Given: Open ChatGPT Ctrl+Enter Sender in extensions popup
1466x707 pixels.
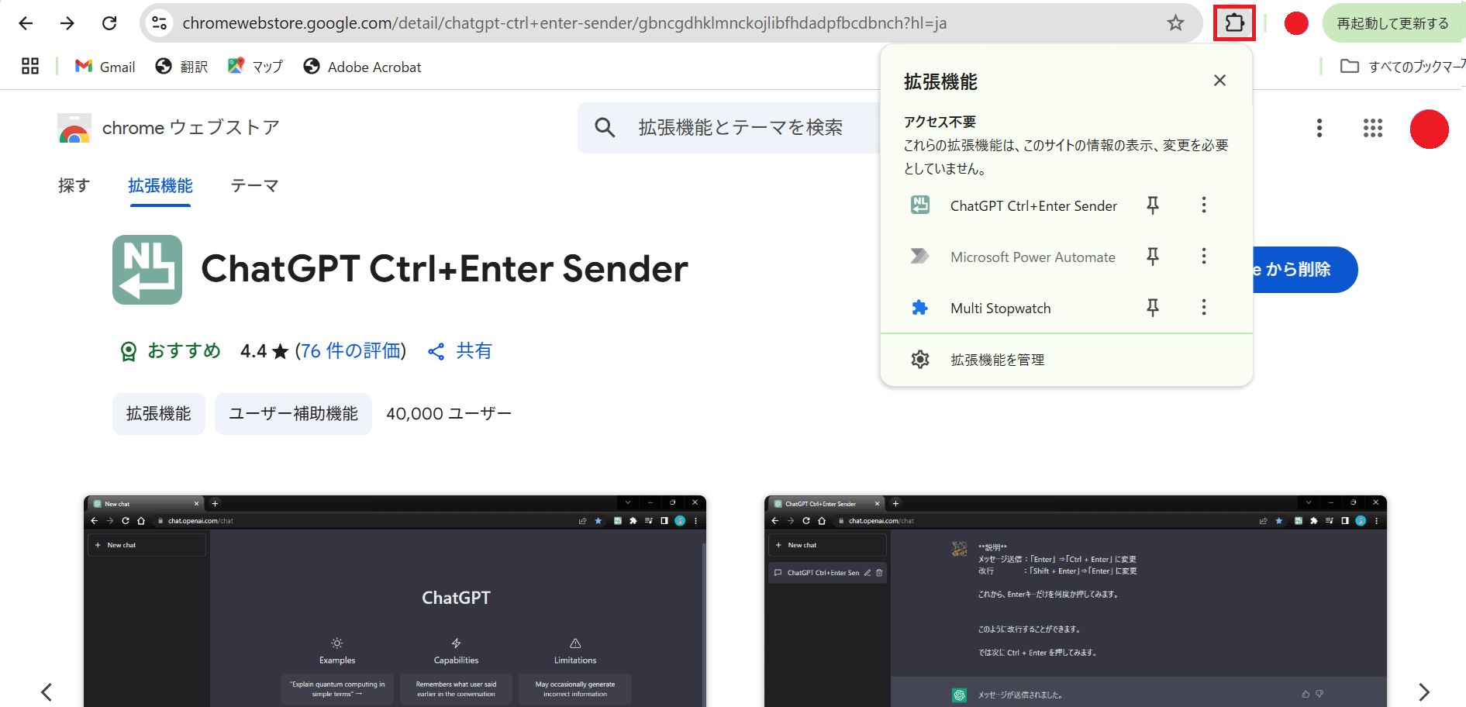Looking at the screenshot, I should pyautogui.click(x=1016, y=205).
